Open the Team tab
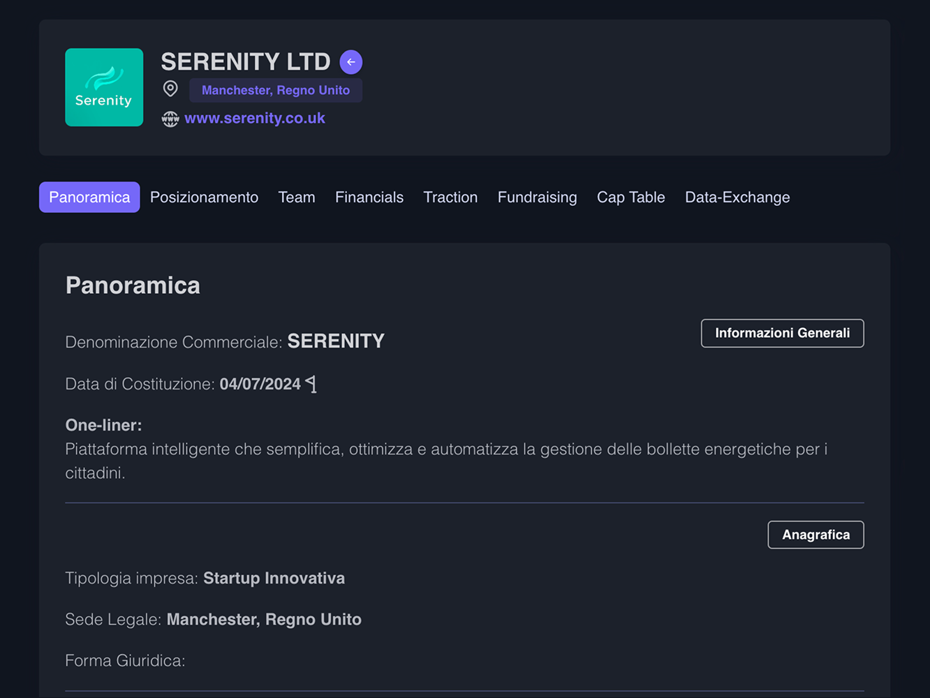 click(x=297, y=198)
